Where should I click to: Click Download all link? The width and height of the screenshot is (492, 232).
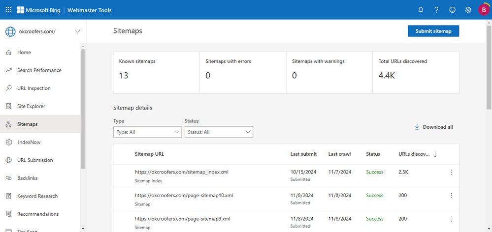coord(434,127)
